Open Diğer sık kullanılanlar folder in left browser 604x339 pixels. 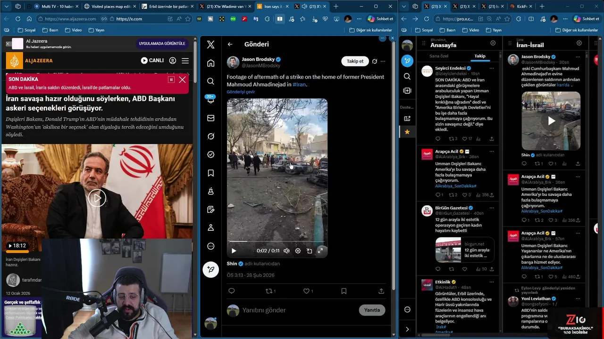370,30
